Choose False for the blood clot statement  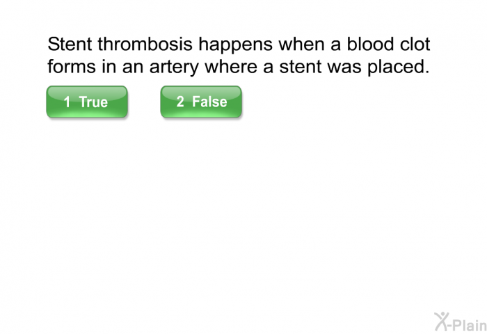201,102
